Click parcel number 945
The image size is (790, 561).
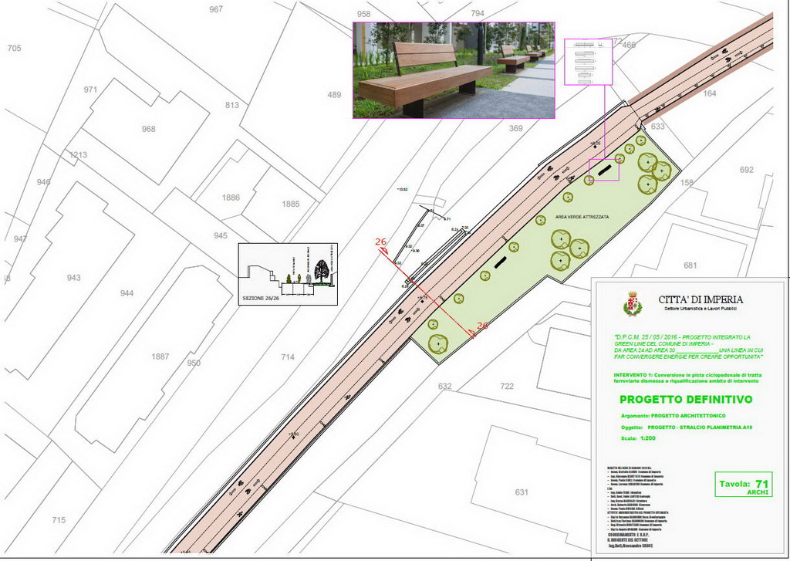click(x=220, y=235)
